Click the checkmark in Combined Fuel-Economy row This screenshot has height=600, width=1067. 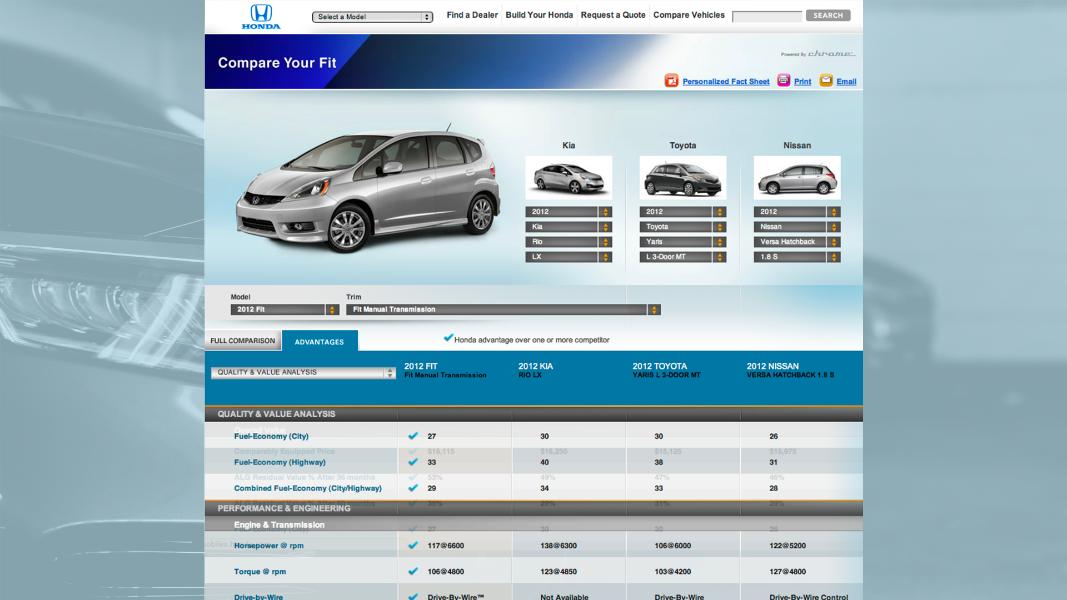(413, 488)
